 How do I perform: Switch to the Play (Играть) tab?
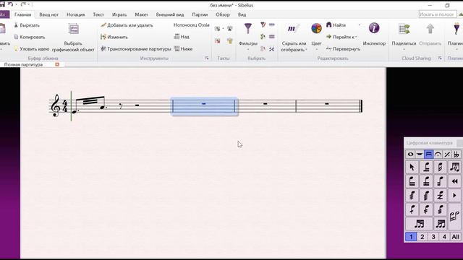119,14
